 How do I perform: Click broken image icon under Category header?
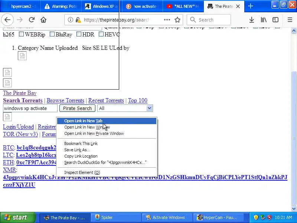(x=22, y=56)
